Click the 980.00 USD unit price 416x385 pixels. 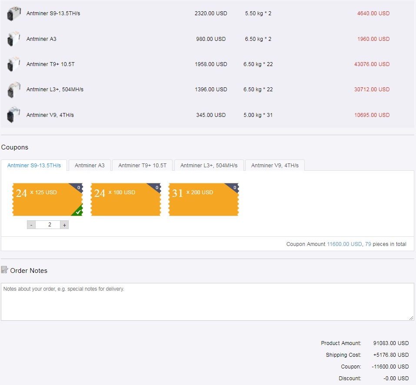[211, 39]
